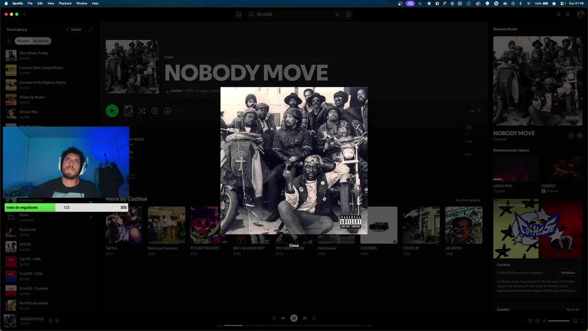Remove track using minus icon in Release Radar panel
The height and width of the screenshot is (331, 588).
tap(571, 136)
